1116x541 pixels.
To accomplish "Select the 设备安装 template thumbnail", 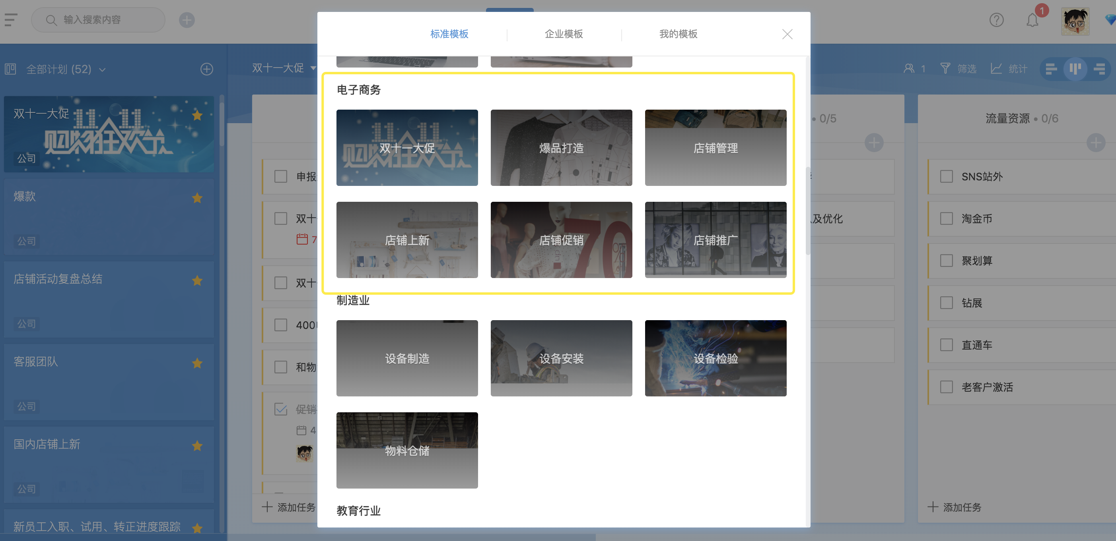I will tap(561, 358).
